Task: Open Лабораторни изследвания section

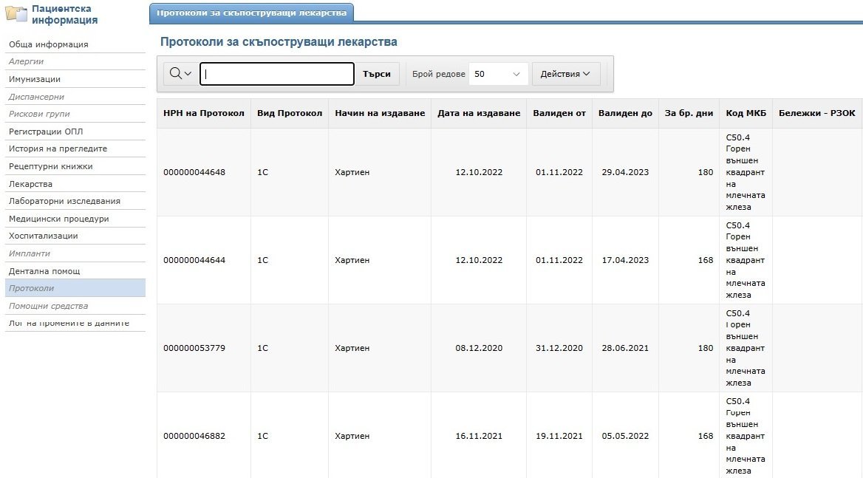Action: click(64, 201)
